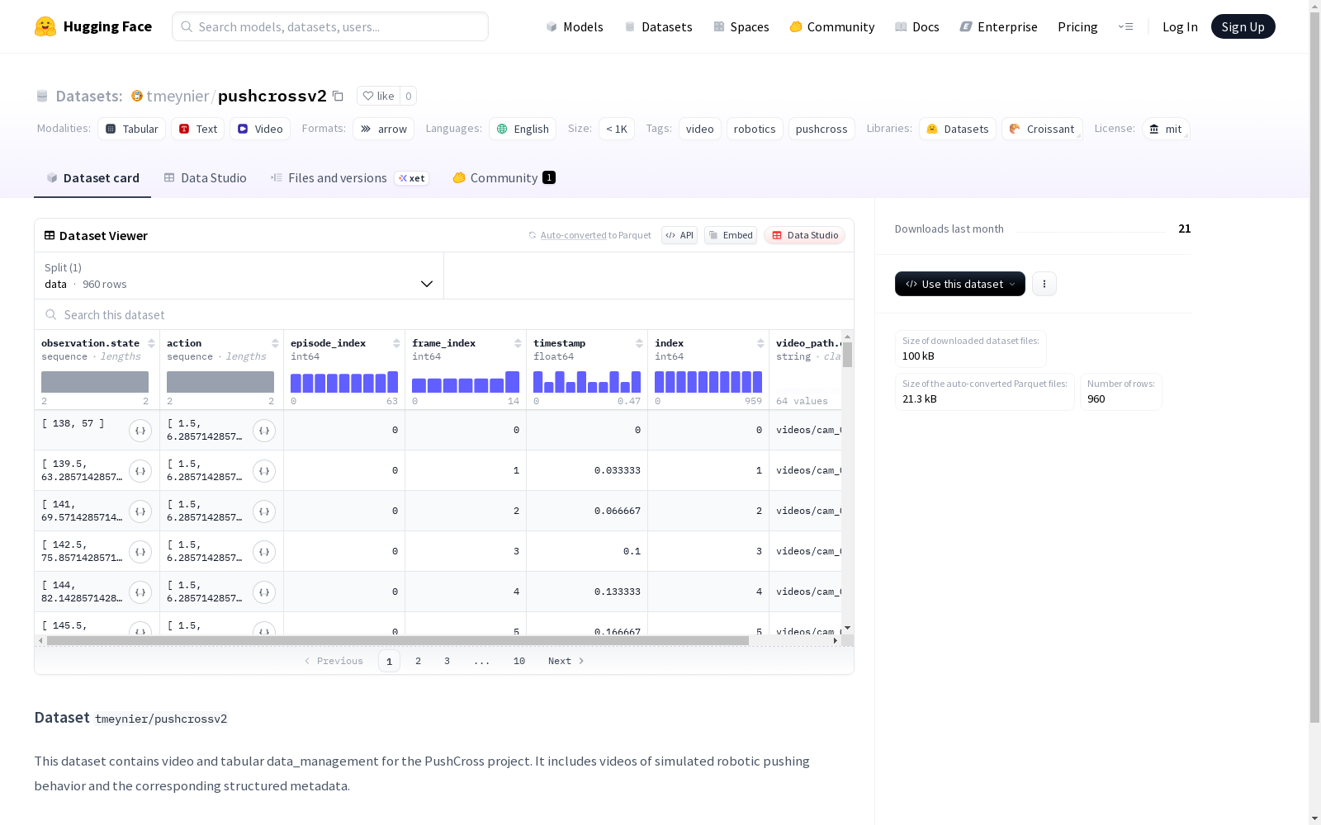The image size is (1321, 825).
Task: Sort by index column
Action: click(x=760, y=343)
